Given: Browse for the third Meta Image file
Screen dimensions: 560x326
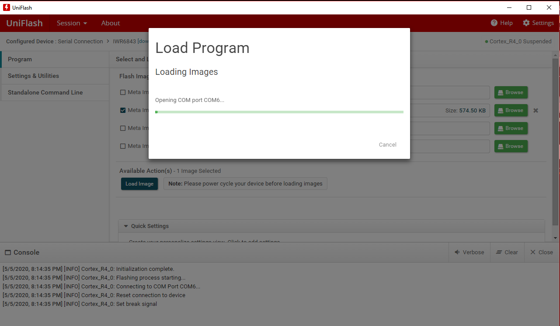Looking at the screenshot, I should pyautogui.click(x=511, y=128).
